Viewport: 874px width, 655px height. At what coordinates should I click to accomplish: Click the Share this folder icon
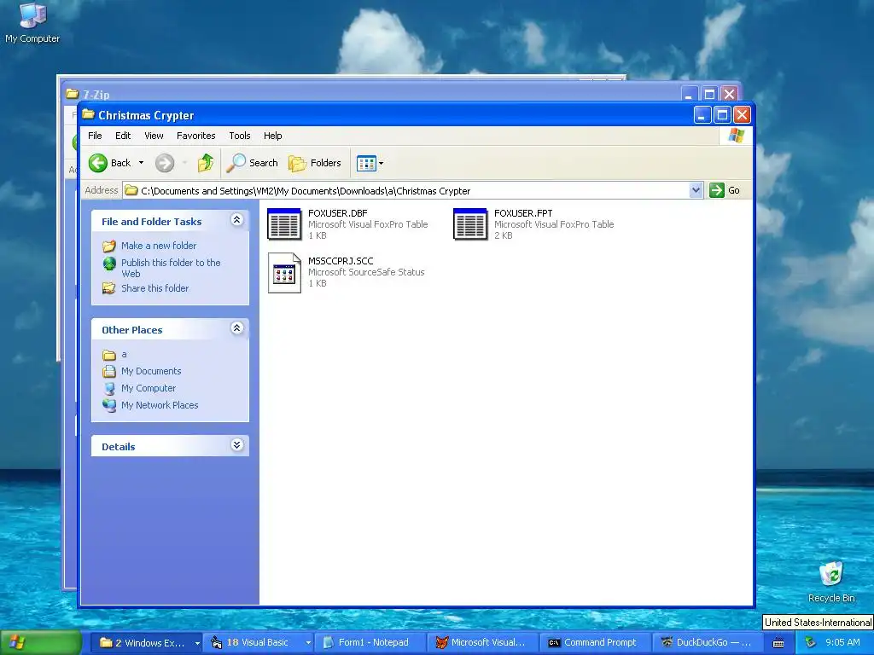click(x=109, y=288)
